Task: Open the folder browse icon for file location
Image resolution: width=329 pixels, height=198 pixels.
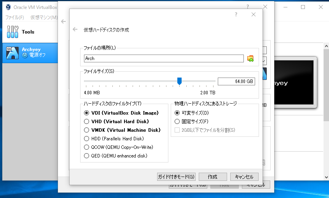Action: tap(250, 58)
